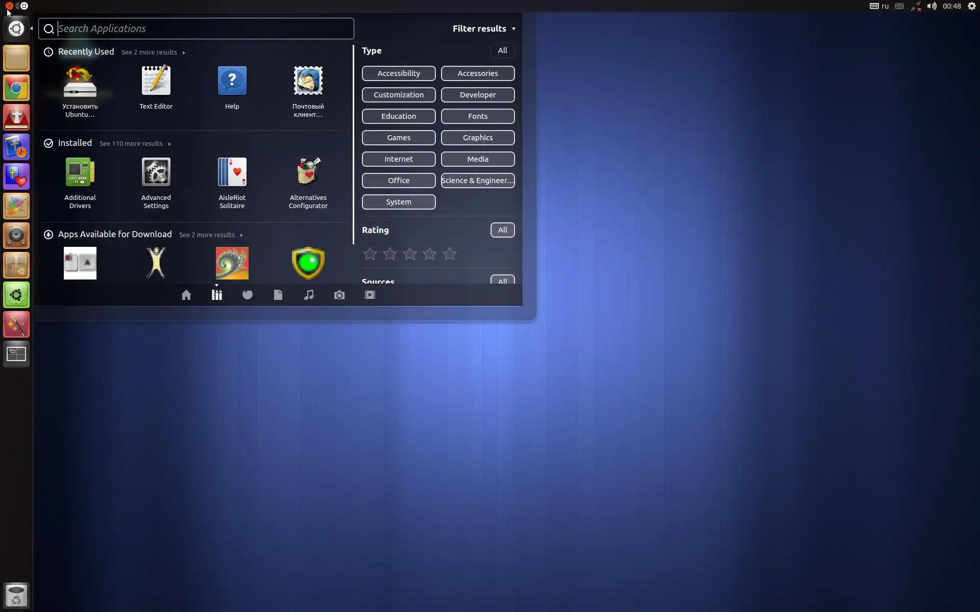Switch to the Home lens tab
This screenshot has height=612, width=980.
pos(186,295)
